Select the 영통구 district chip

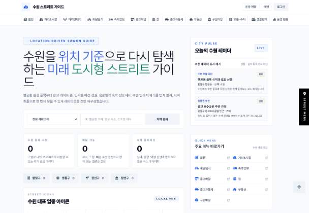[66, 178]
